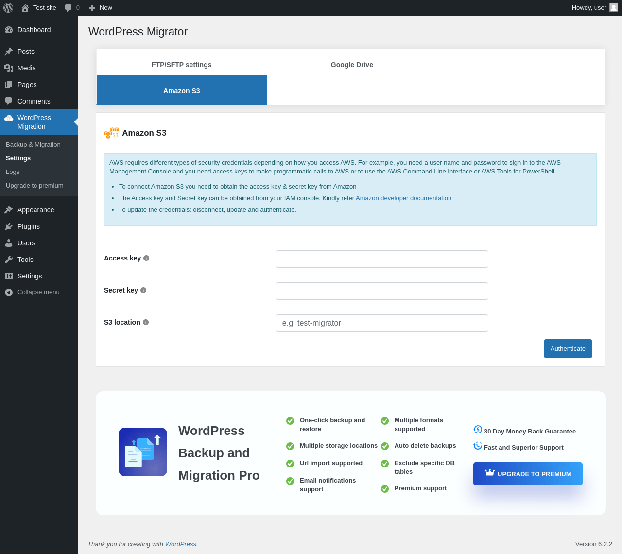The width and height of the screenshot is (622, 554).
Task: Select the Settings submenu under WordPress Migration
Action: 18,158
